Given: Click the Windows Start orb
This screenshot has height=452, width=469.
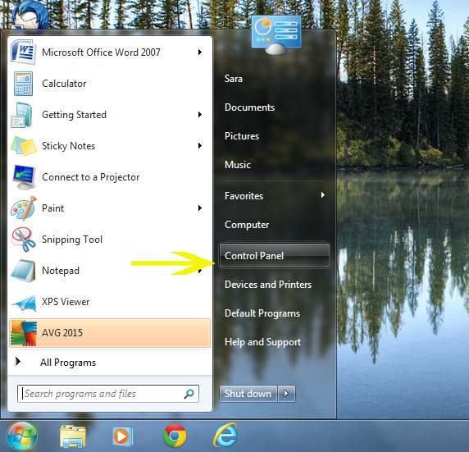Looking at the screenshot, I should 22,436.
